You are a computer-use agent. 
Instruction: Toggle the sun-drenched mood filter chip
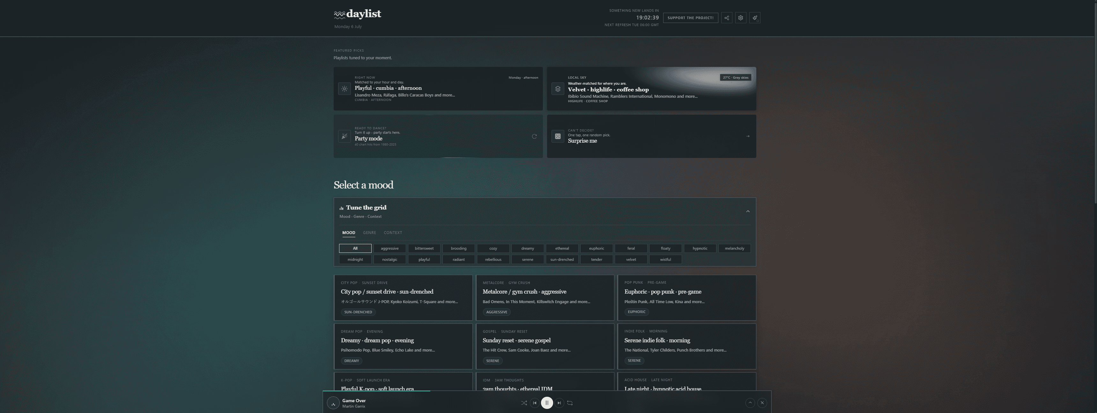coord(562,260)
